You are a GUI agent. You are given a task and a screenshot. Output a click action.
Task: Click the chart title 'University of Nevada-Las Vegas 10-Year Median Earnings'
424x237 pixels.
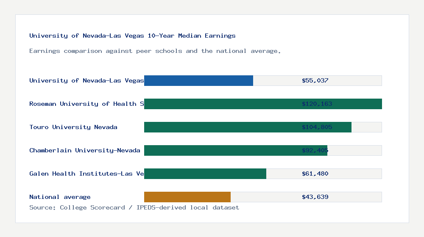click(132, 36)
